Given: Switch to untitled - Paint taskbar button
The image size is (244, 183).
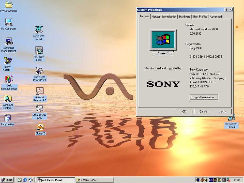Looking at the screenshot, I should coord(56,180).
